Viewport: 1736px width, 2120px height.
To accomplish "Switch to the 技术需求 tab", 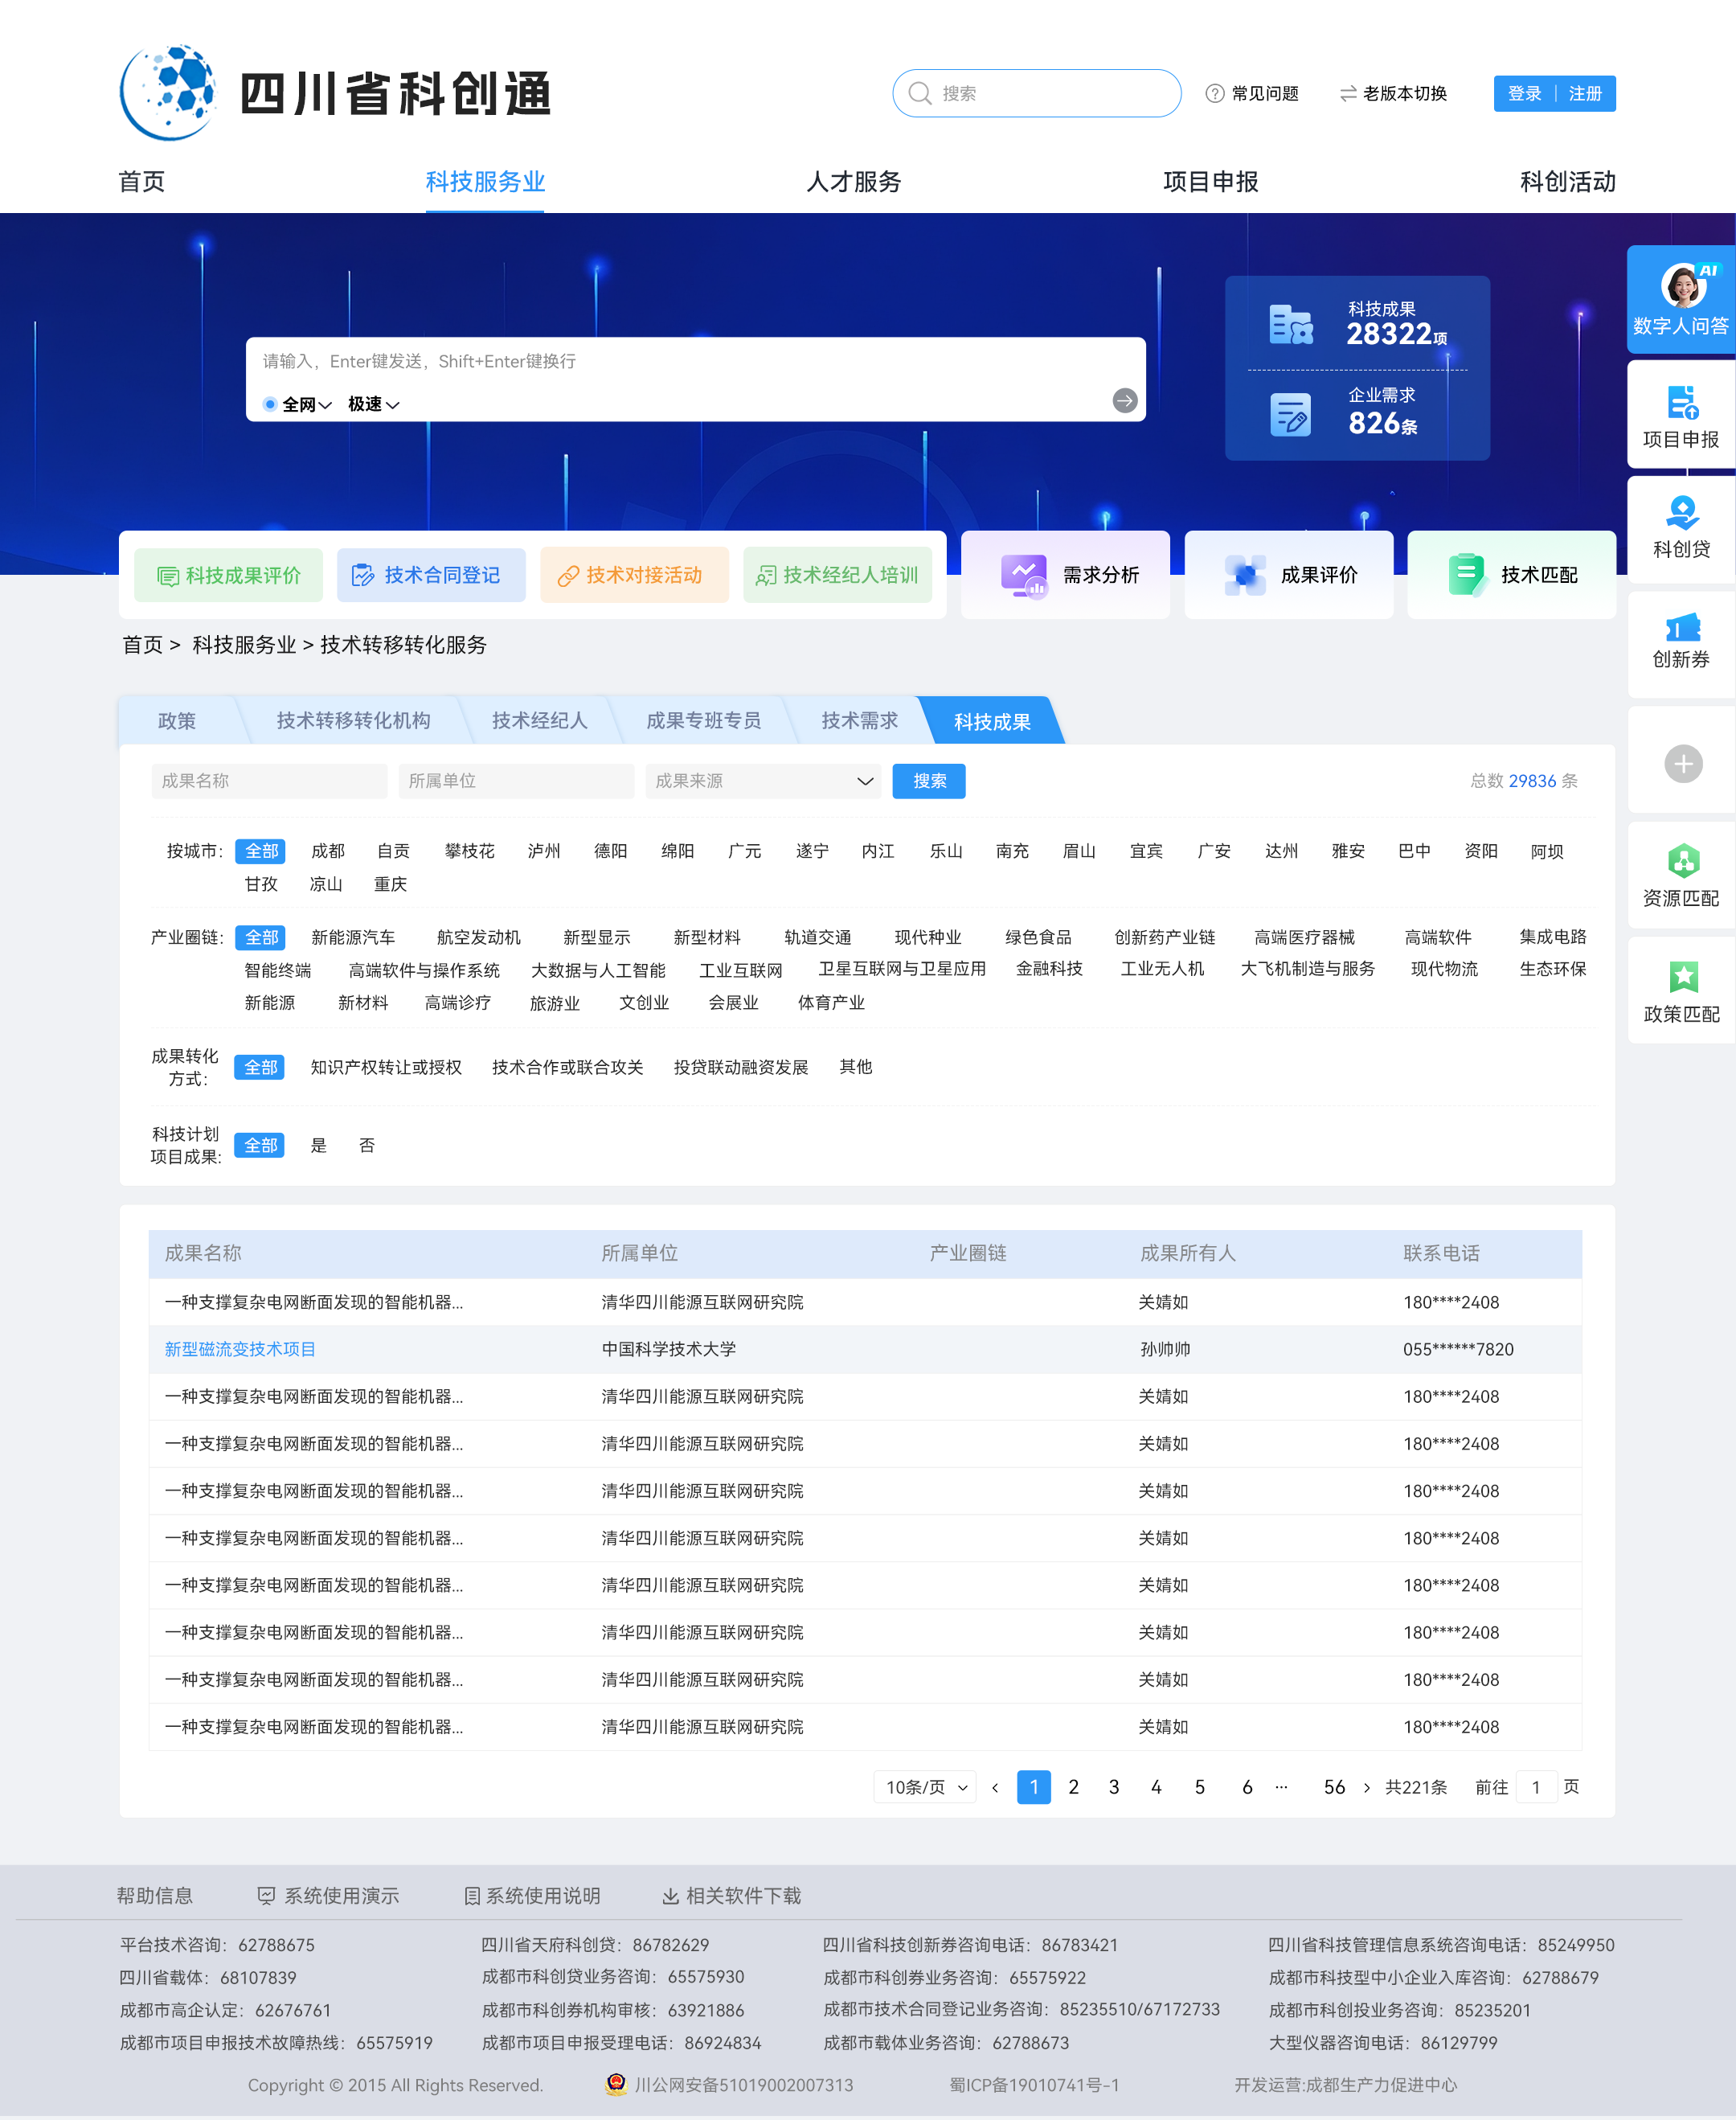I will (x=859, y=720).
